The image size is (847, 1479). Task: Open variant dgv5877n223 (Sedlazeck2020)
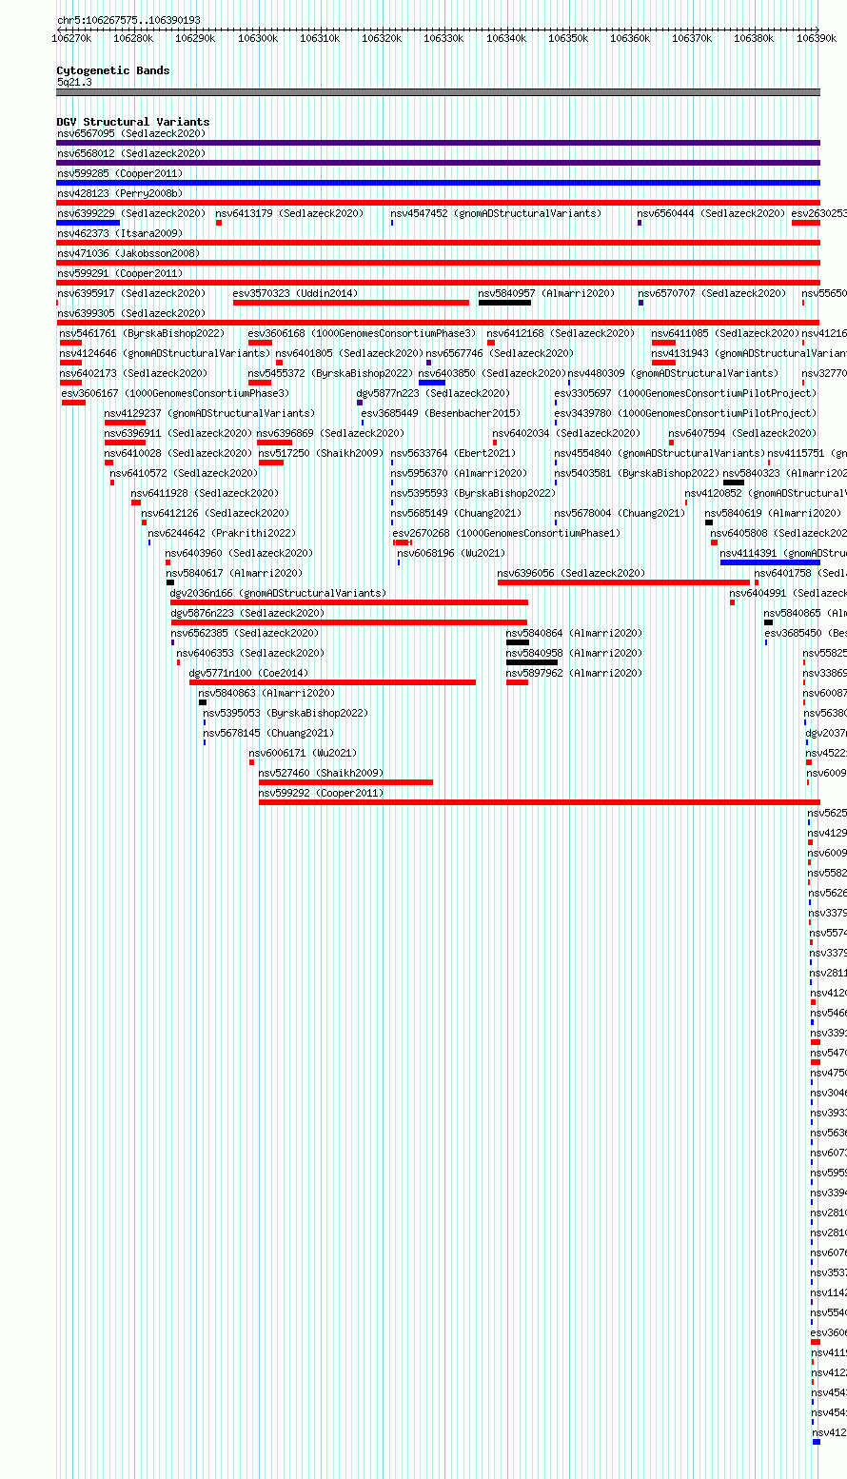pos(433,393)
